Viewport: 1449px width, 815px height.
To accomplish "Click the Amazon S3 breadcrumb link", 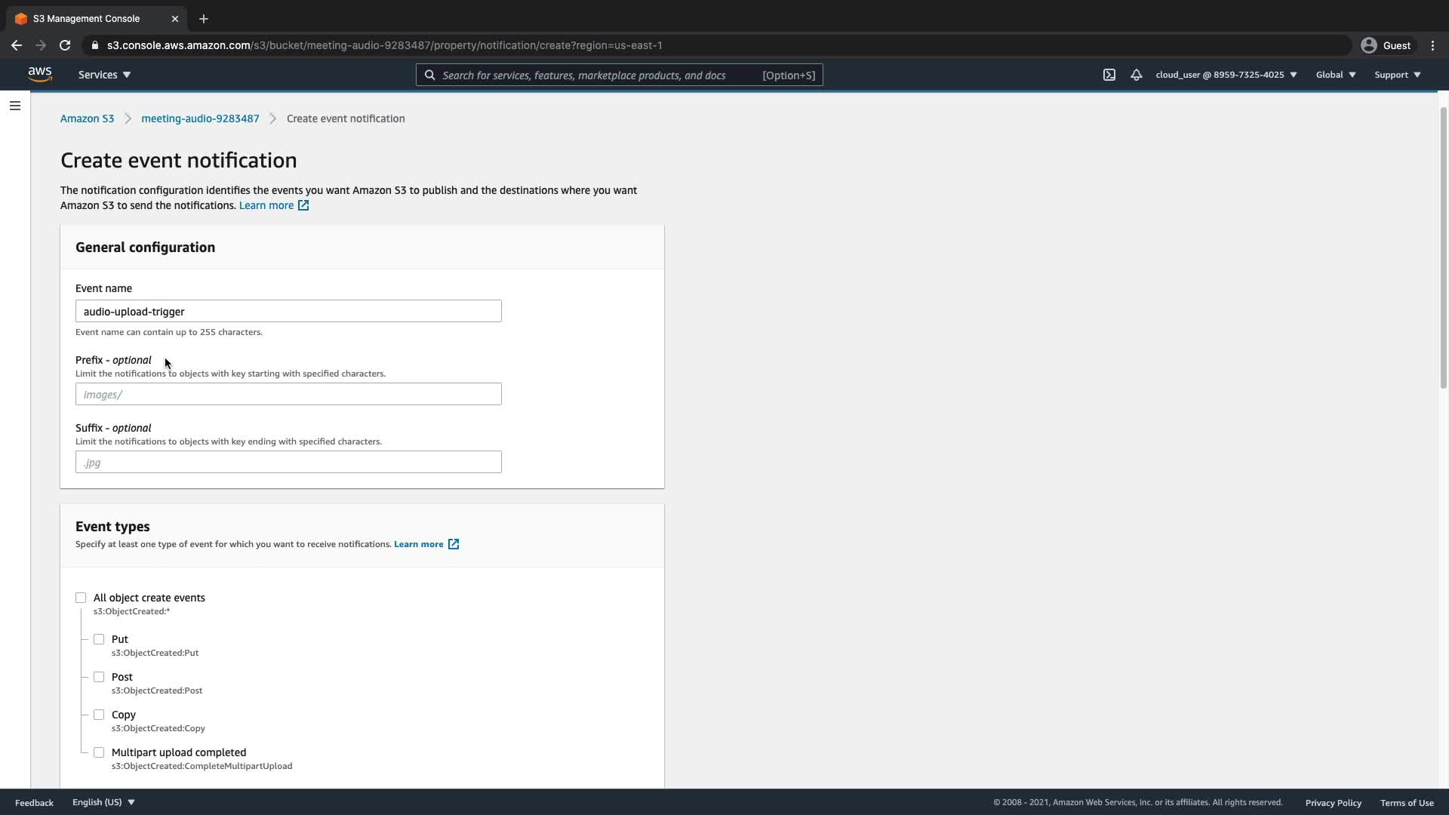I will pos(87,118).
